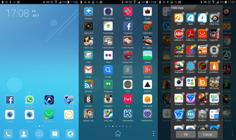
Task: Check the Calculator checkbox in Hide App
Action: click(x=219, y=110)
